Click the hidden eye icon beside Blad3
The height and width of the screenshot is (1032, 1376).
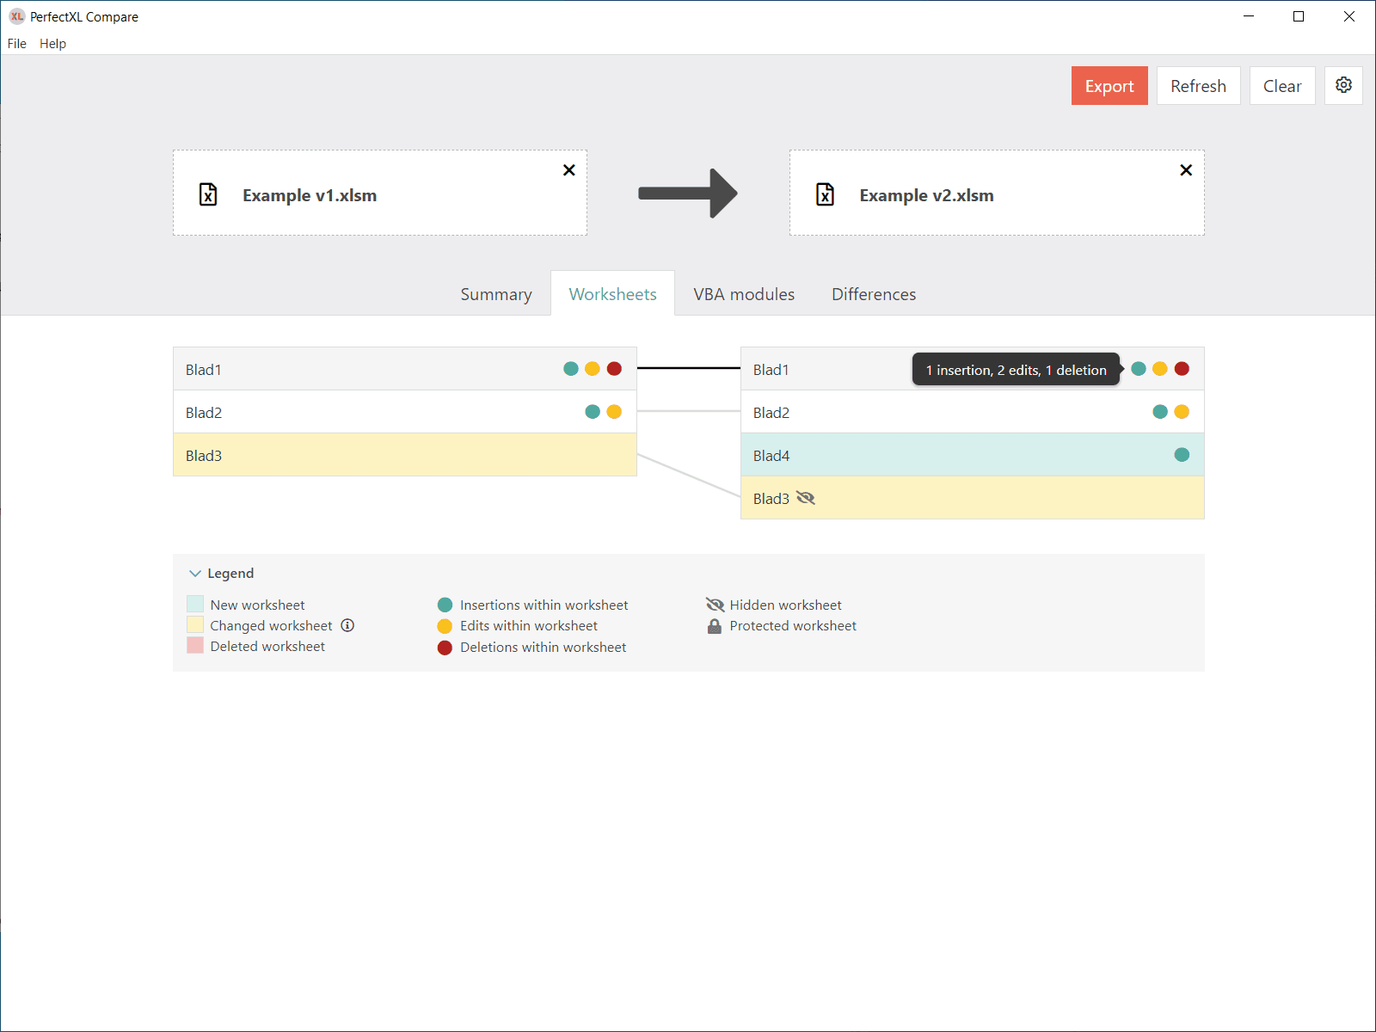point(806,498)
